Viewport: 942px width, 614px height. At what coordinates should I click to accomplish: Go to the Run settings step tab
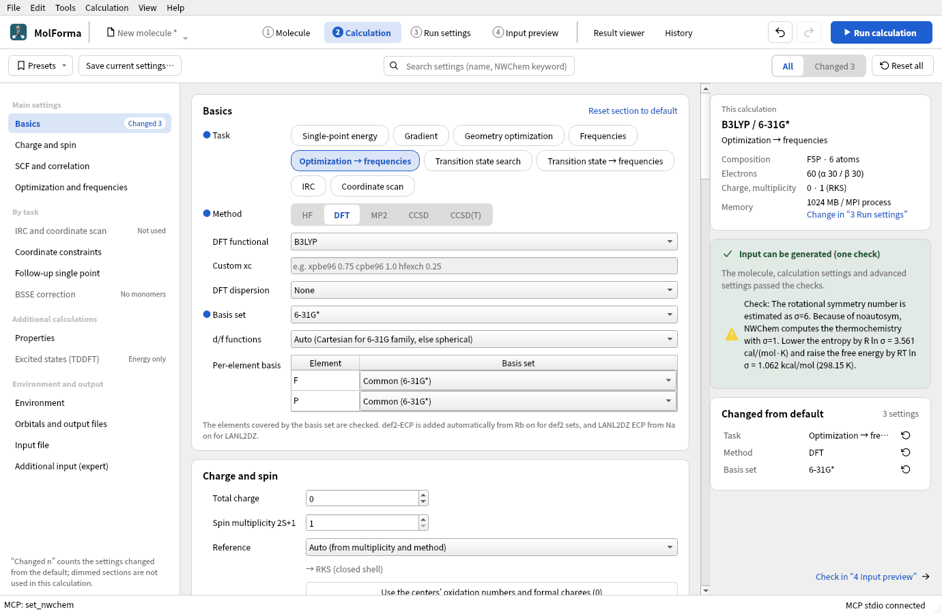click(441, 33)
